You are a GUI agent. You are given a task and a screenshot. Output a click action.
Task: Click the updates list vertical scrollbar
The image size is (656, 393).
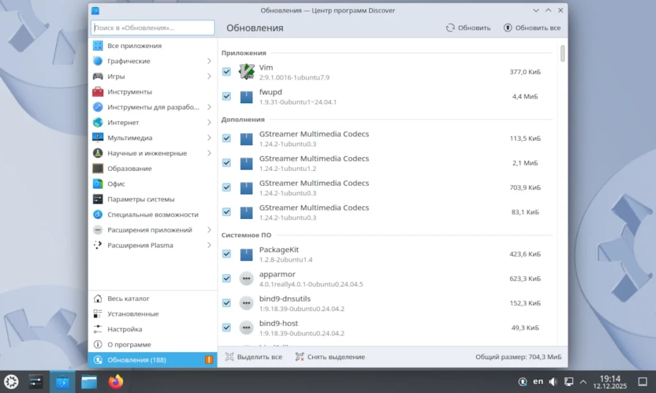click(x=562, y=54)
